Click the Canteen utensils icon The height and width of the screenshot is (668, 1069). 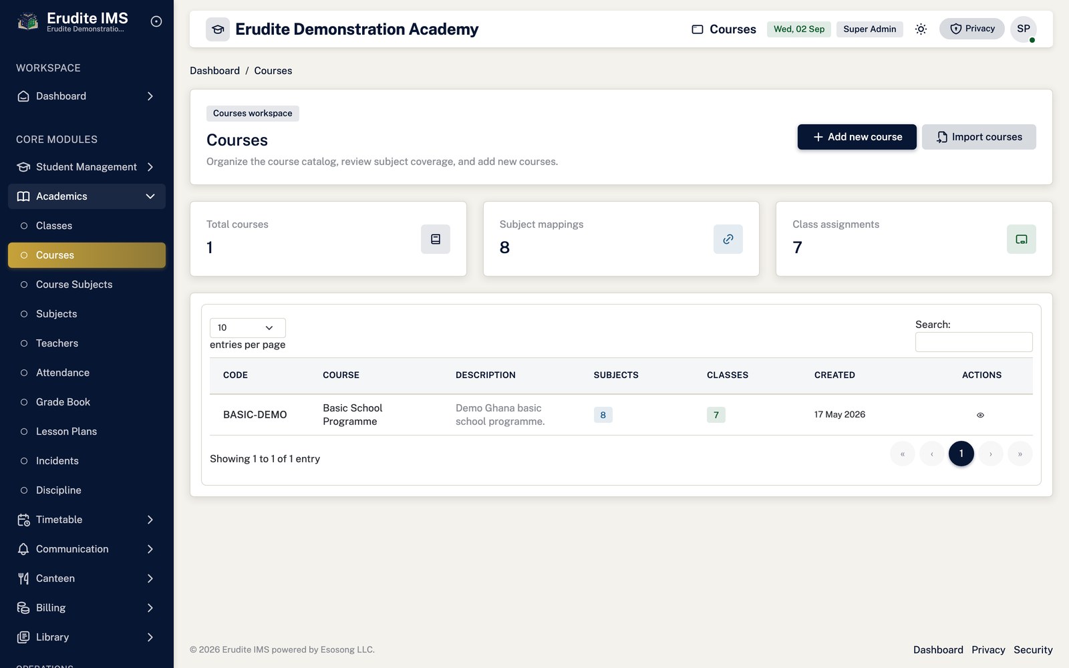point(23,578)
